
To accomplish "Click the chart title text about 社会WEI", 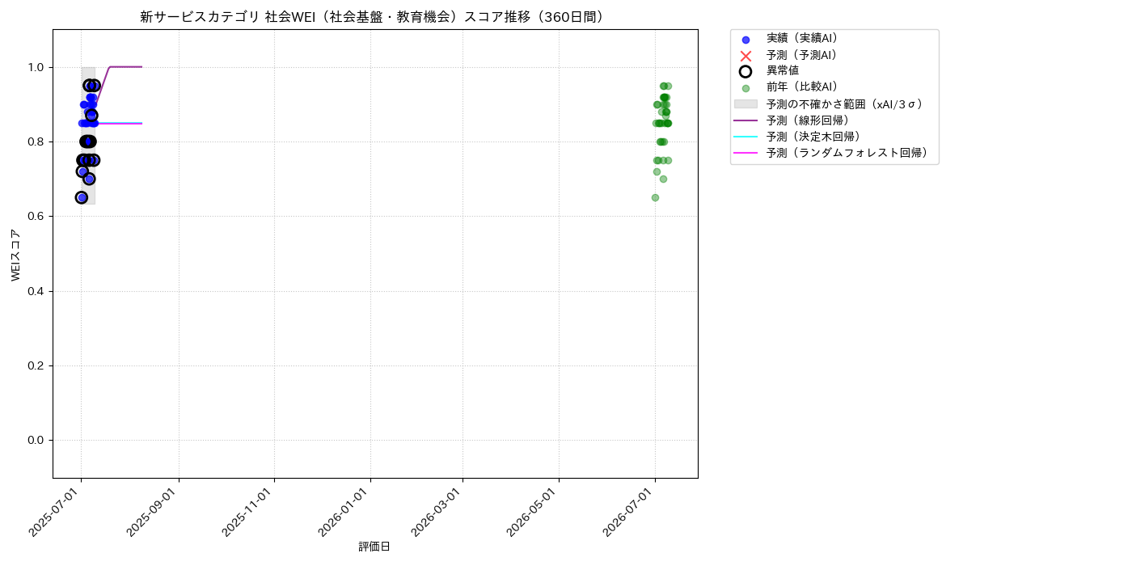I will (x=374, y=17).
